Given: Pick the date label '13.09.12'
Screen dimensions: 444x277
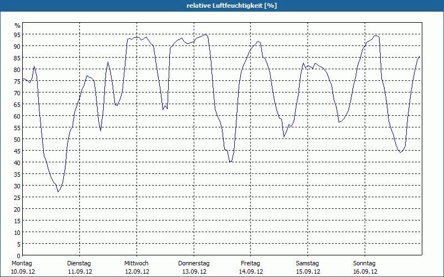Looking at the screenshot, I should pyautogui.click(x=194, y=271).
